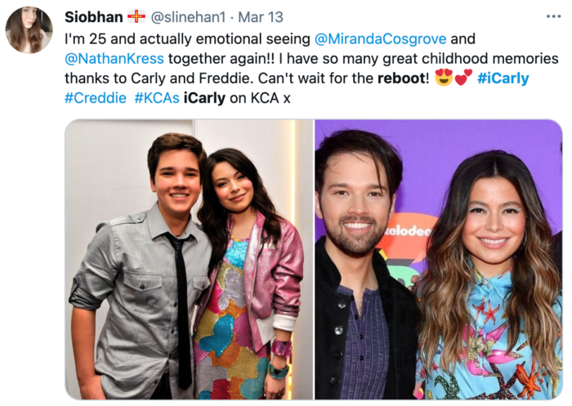Open the @slinehan1 handle
The height and width of the screenshot is (406, 572).
coord(188,17)
